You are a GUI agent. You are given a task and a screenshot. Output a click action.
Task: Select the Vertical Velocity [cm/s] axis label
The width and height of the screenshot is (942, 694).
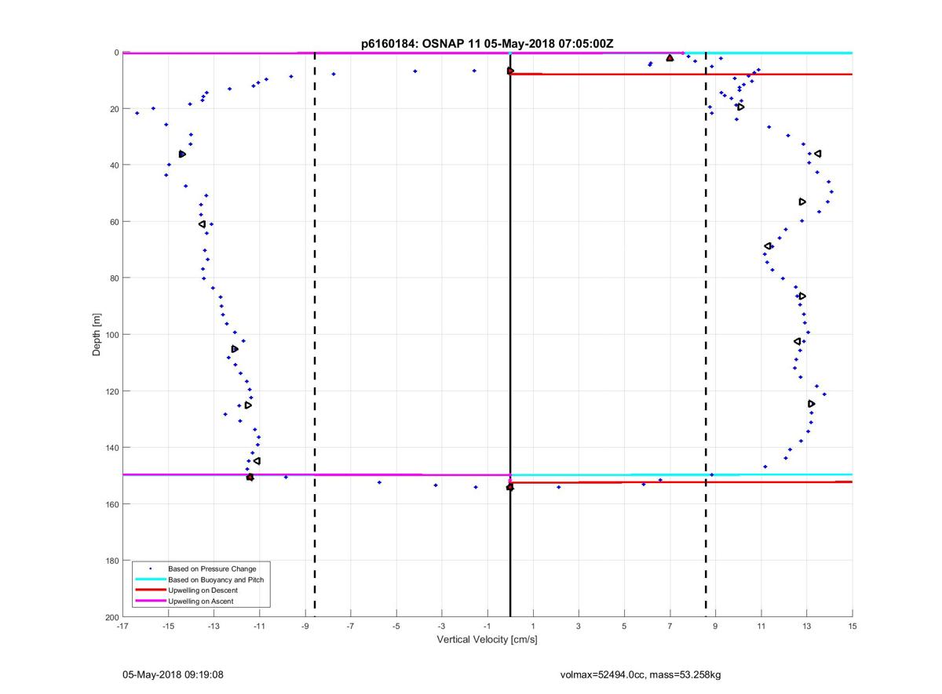click(487, 639)
